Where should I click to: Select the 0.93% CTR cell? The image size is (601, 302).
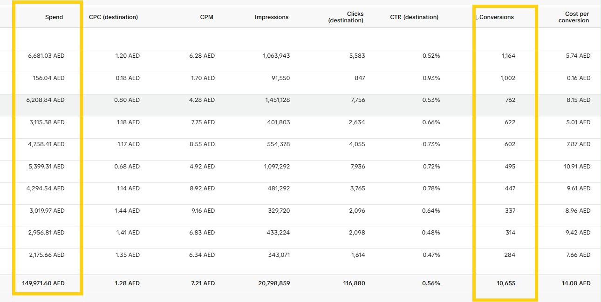click(x=431, y=78)
